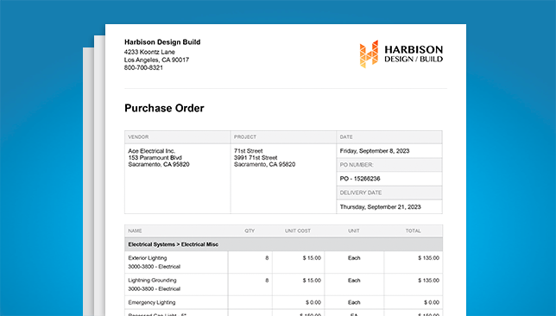Click the Ace Electrical Inc. vendor name
Viewport: 556px width, 316px height.
click(152, 151)
